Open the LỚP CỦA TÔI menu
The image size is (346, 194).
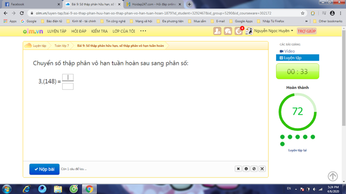click(x=124, y=31)
